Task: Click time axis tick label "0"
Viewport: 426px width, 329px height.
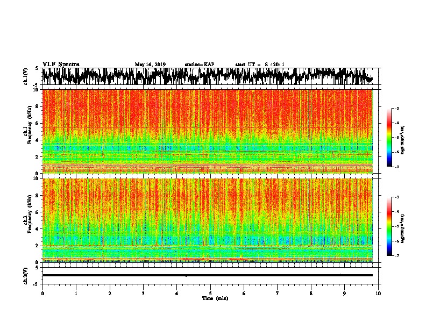Action: click(x=42, y=294)
